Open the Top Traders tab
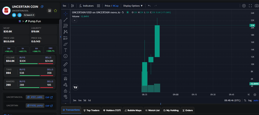 tap(92, 110)
